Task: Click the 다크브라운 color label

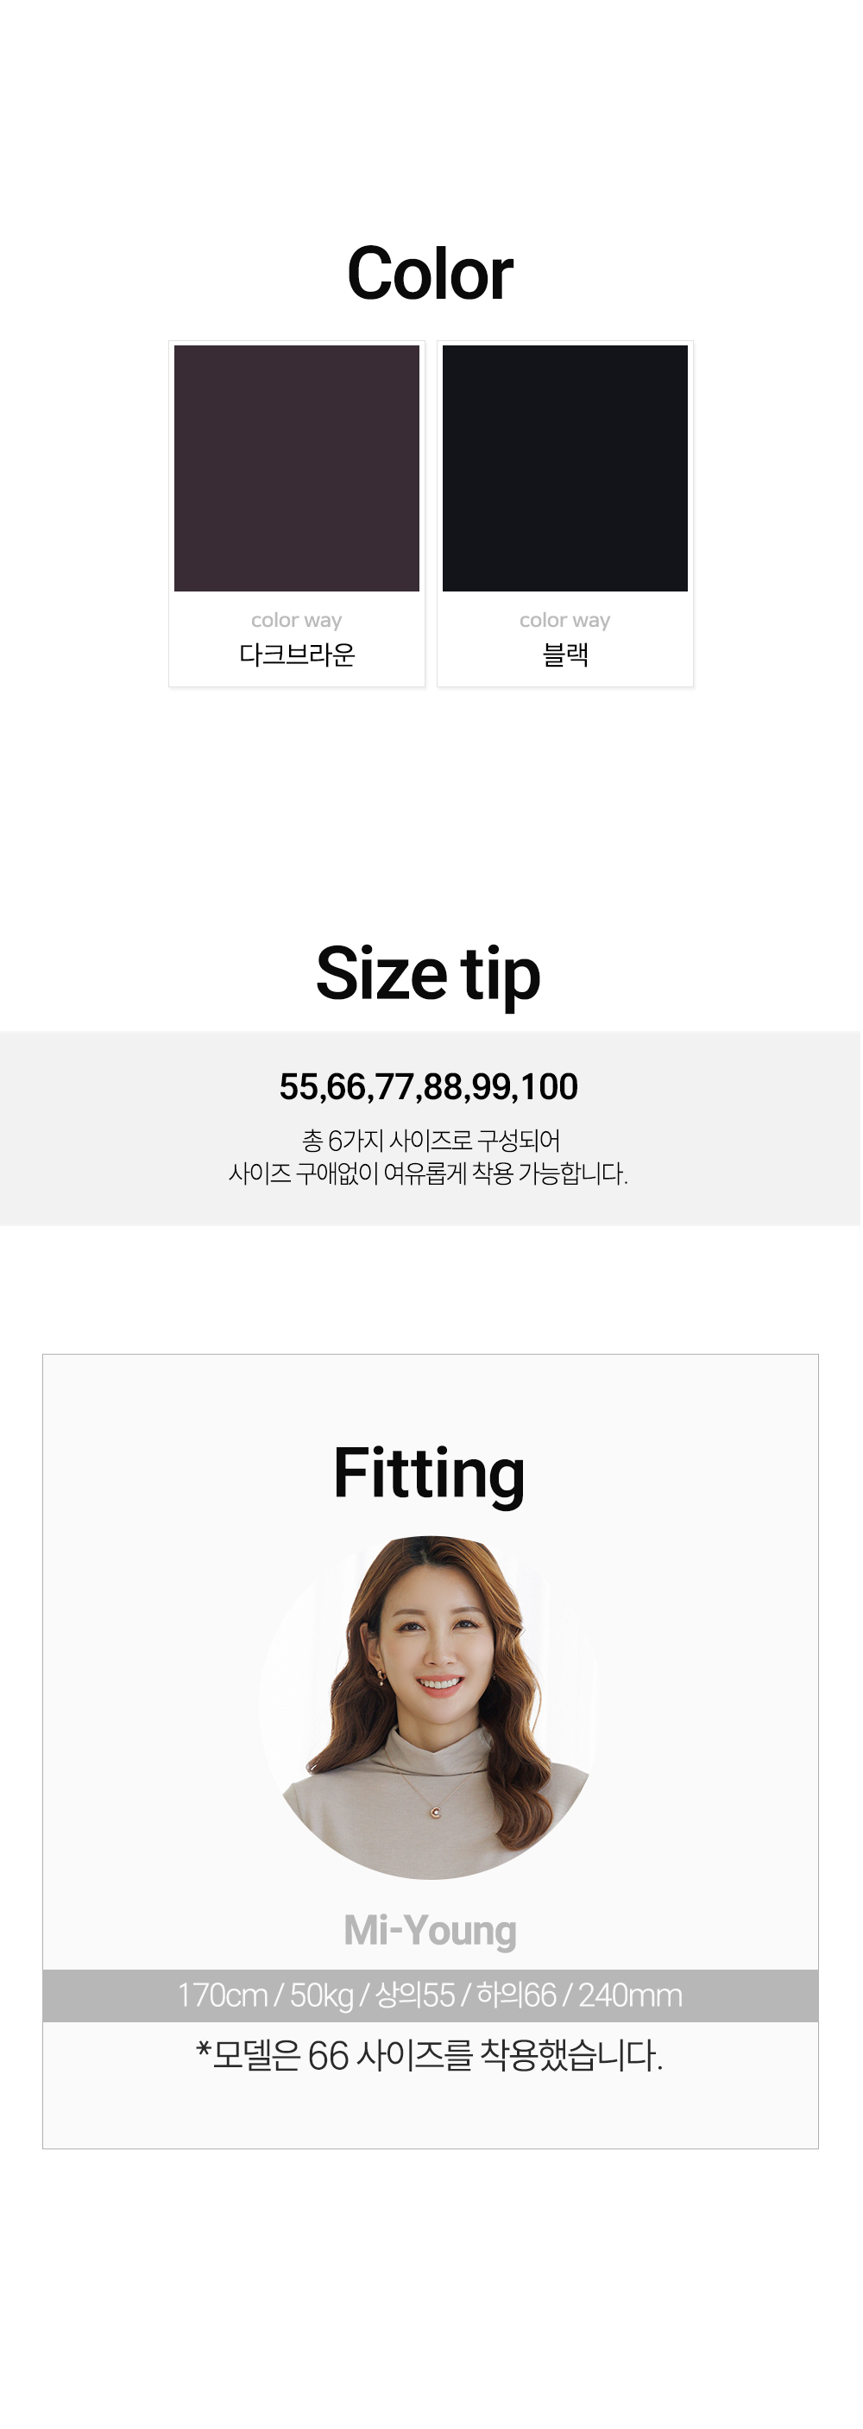Action: click(x=297, y=655)
